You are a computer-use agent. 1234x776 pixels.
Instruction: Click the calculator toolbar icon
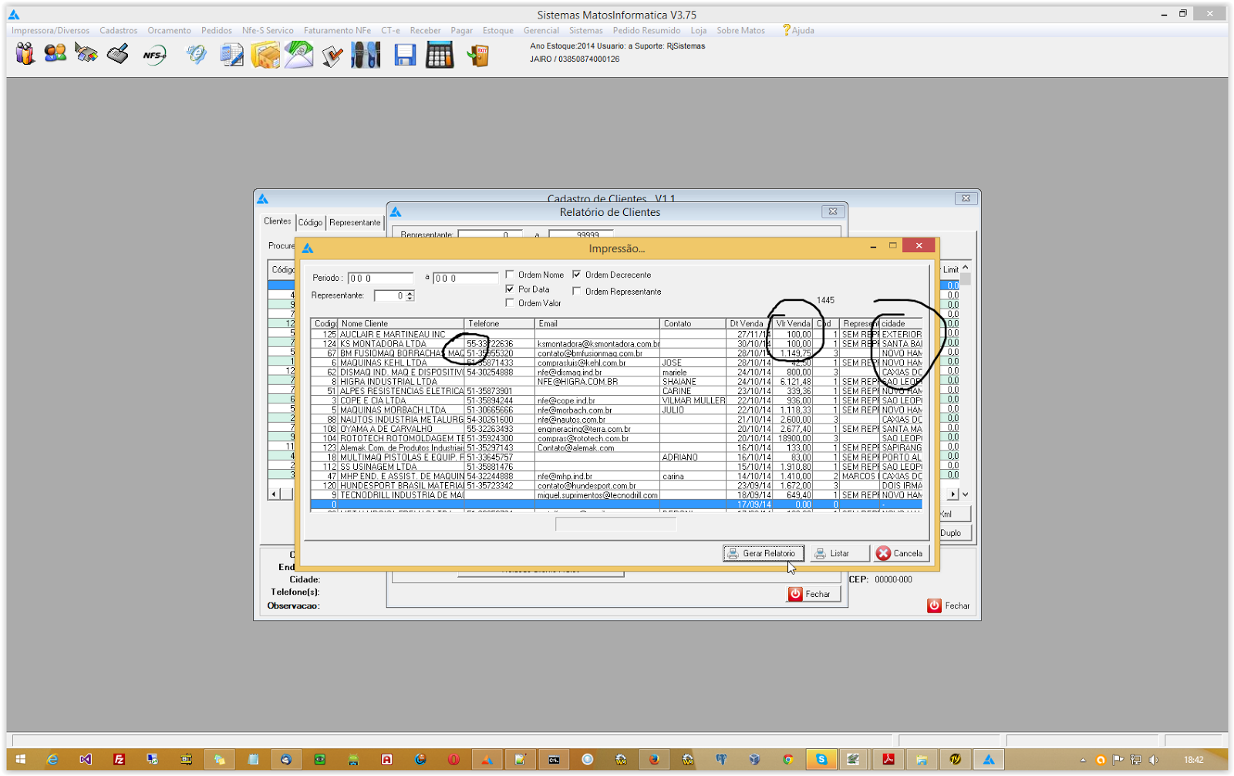[x=440, y=55]
